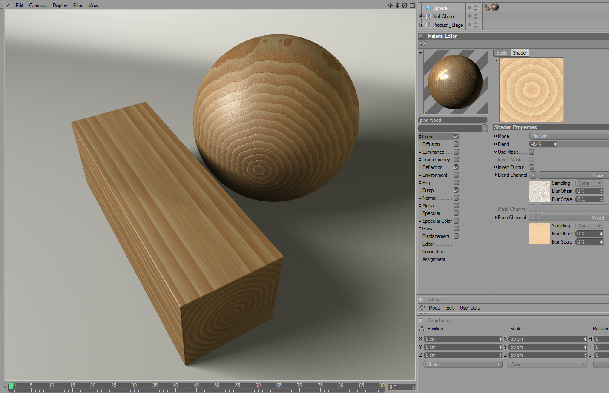Open the Attributes User Data menu
Image resolution: width=609 pixels, height=393 pixels.
470,308
